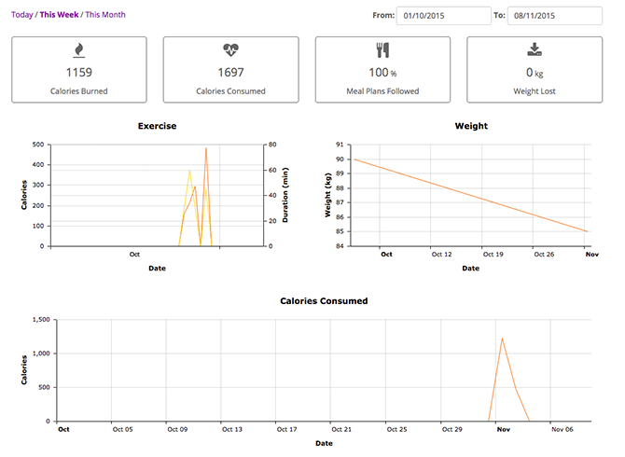Click the 1697 Calories Consumed value
This screenshot has width=625, height=457.
pos(230,73)
